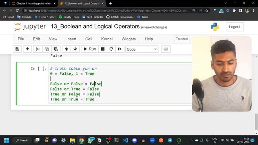
Task: Open the GitHub bookmark
Action: pos(120,17)
